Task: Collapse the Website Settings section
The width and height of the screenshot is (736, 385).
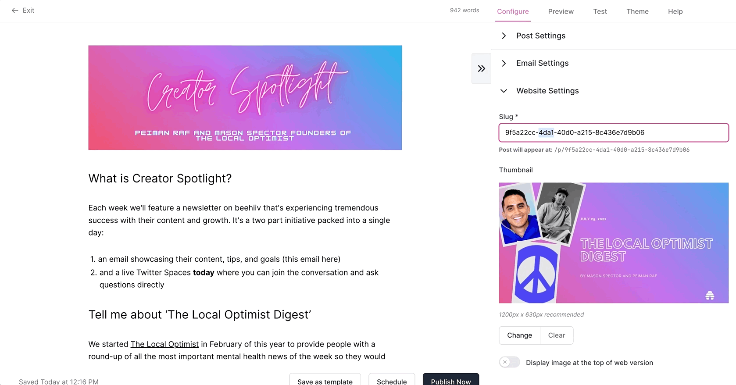Action: [614, 91]
